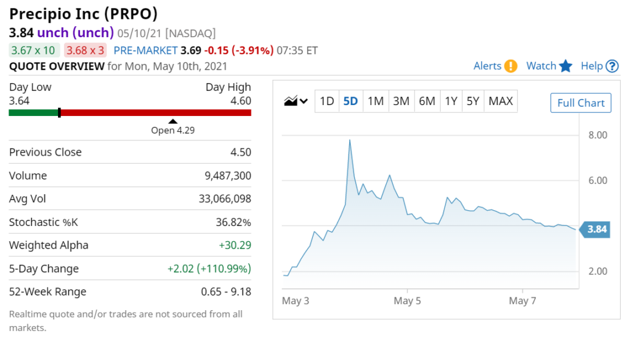Click the Stochastic %K value 36.82%

coord(234,222)
